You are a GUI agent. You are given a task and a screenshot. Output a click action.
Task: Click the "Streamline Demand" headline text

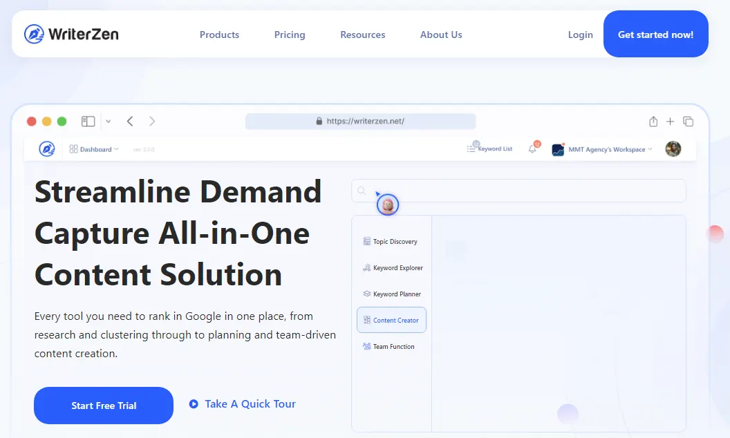pos(178,192)
